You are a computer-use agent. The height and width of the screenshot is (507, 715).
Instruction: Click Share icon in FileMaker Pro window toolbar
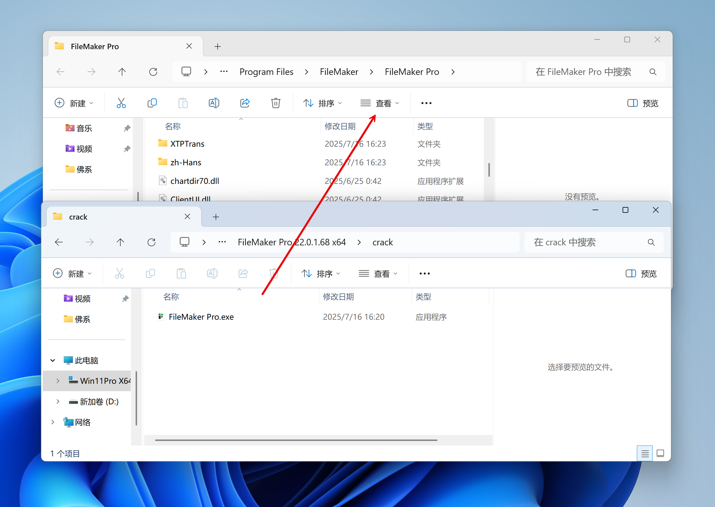245,103
